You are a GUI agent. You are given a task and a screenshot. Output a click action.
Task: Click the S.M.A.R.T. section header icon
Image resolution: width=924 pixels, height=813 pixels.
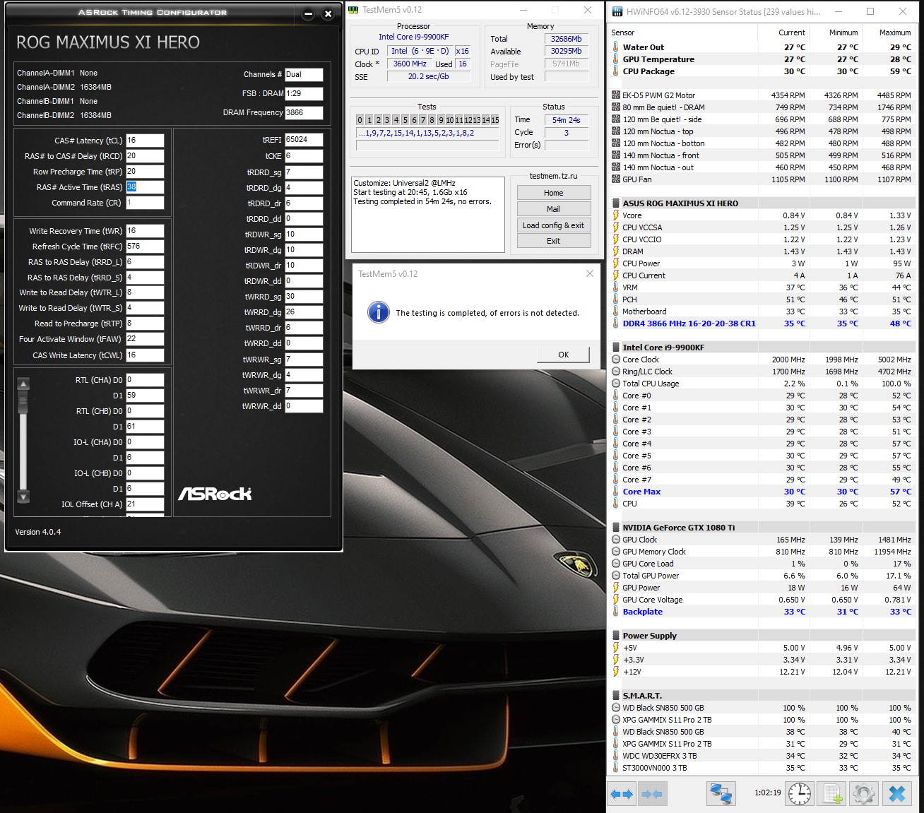(616, 696)
